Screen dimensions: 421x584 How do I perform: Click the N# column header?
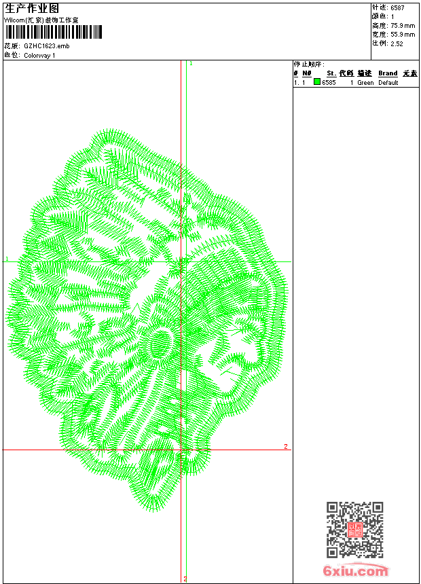click(306, 73)
